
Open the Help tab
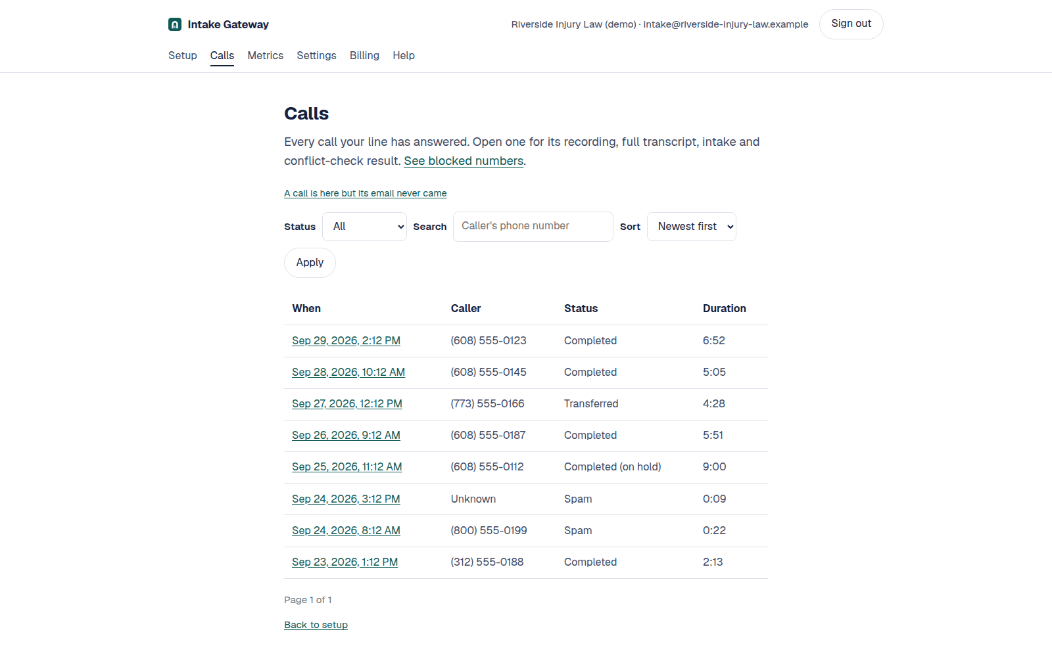click(x=404, y=56)
